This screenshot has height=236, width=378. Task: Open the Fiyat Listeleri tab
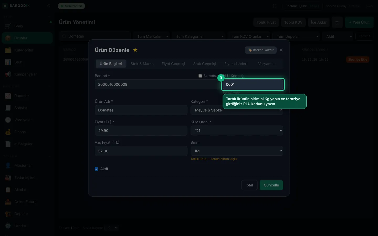[236, 64]
